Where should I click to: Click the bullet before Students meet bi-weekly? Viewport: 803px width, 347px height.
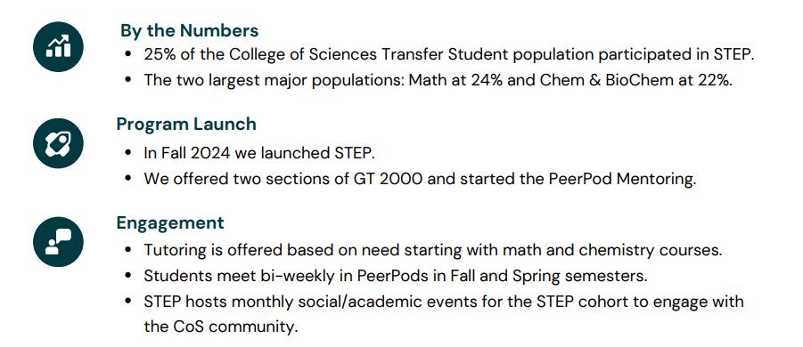(128, 277)
